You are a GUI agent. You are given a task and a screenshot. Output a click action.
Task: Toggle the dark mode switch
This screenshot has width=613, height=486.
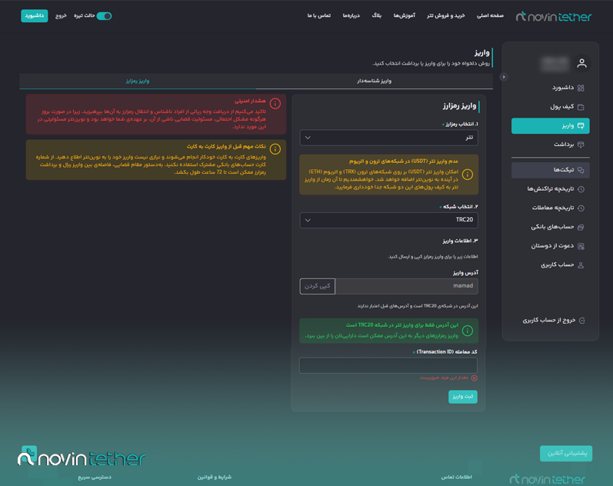pos(104,15)
